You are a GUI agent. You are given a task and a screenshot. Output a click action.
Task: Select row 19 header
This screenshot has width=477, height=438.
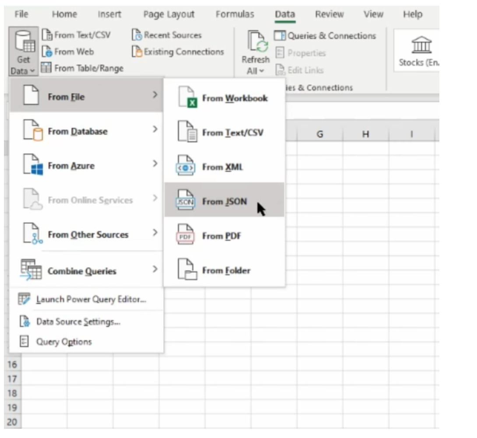(x=13, y=407)
